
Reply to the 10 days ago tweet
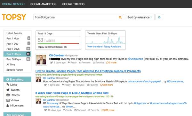tap(68, 110)
